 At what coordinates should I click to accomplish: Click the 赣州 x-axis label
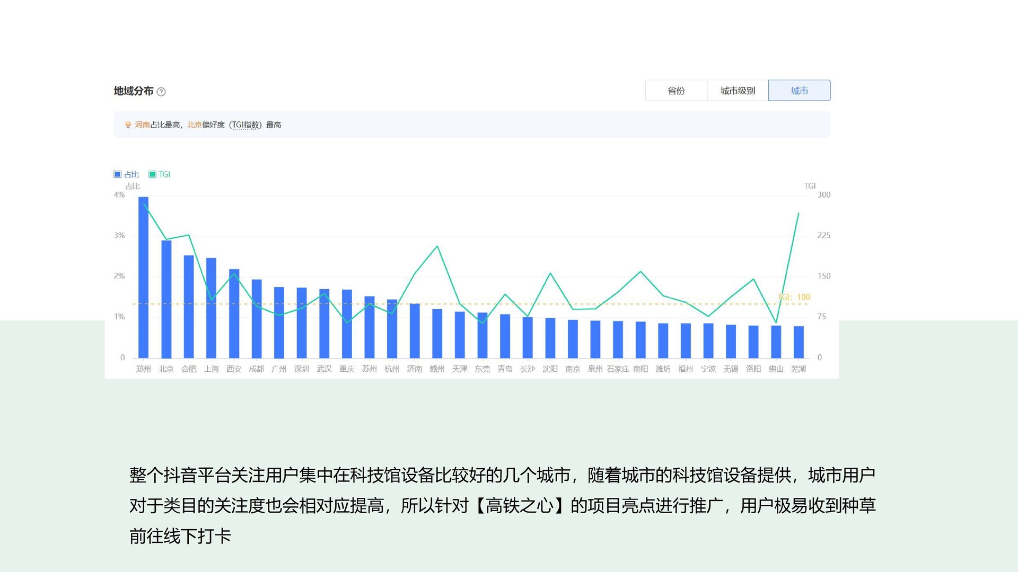point(437,369)
